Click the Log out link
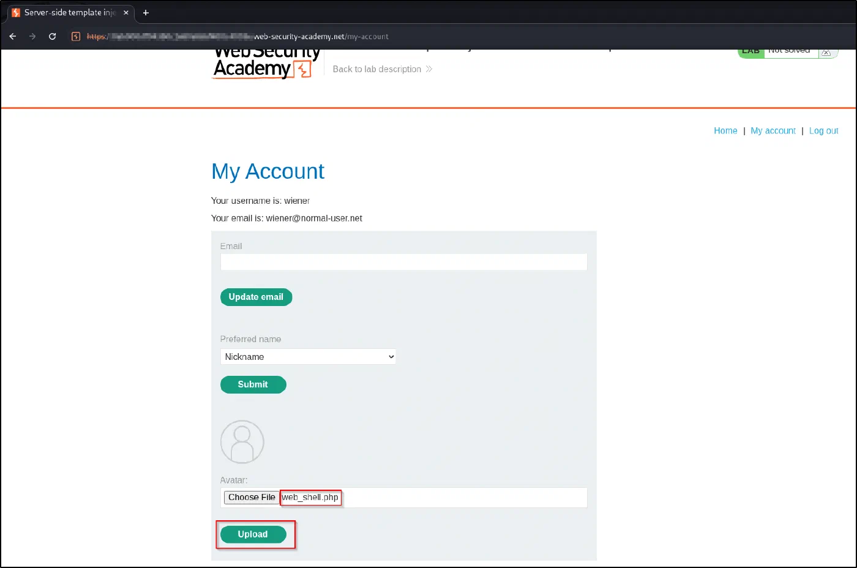The image size is (857, 568). pos(824,131)
